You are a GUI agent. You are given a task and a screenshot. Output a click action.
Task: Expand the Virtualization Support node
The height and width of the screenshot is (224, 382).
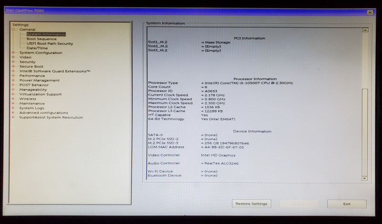click(13, 94)
